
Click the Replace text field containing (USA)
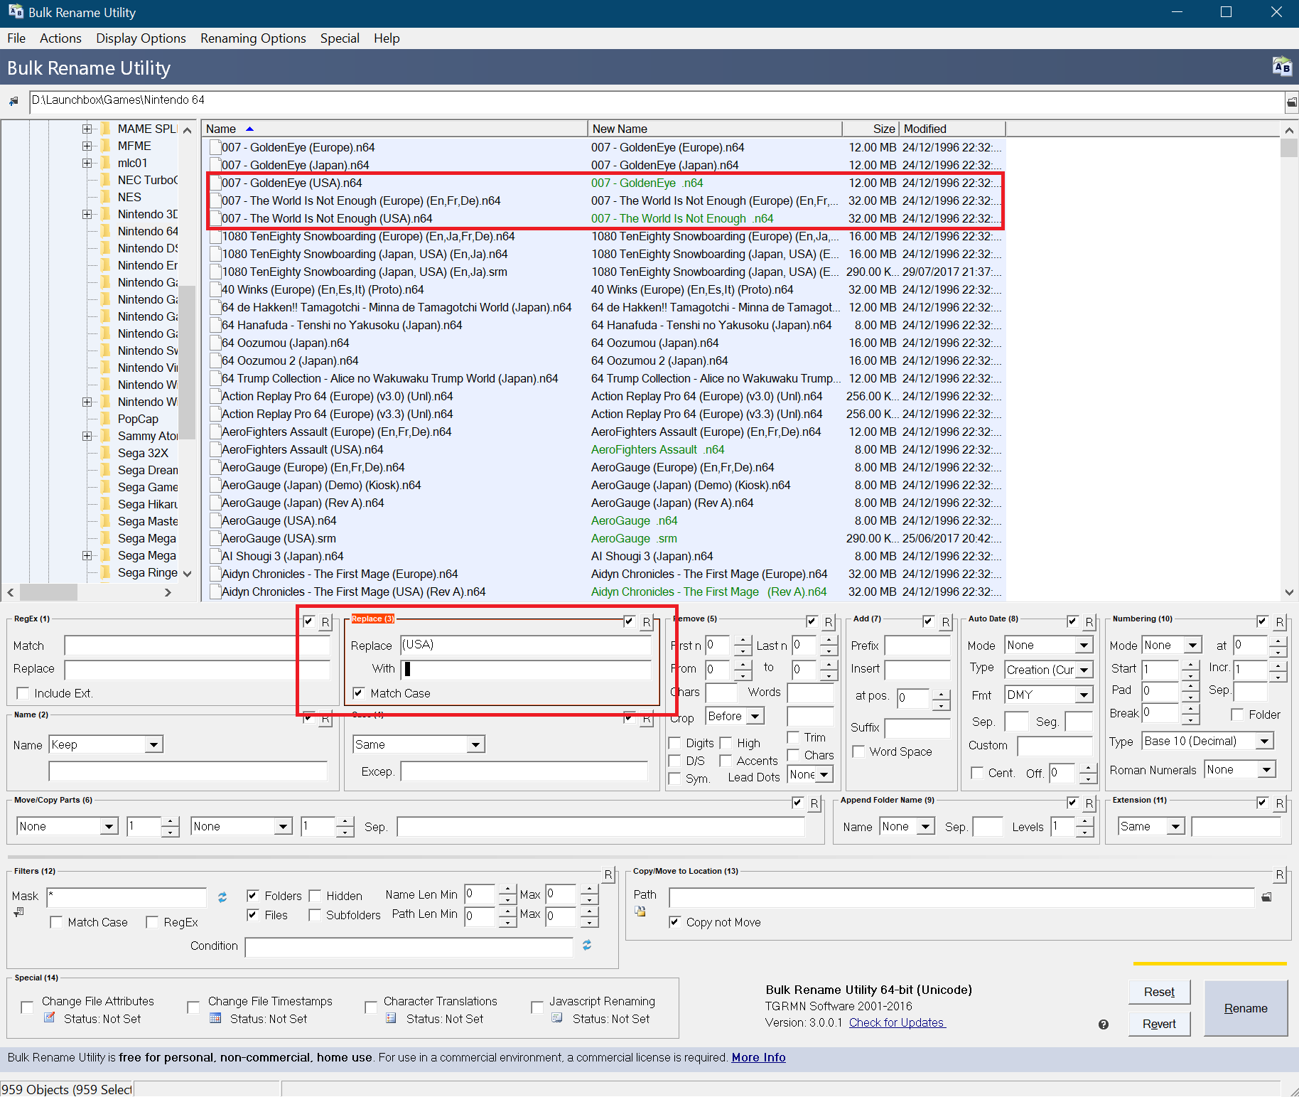(526, 645)
